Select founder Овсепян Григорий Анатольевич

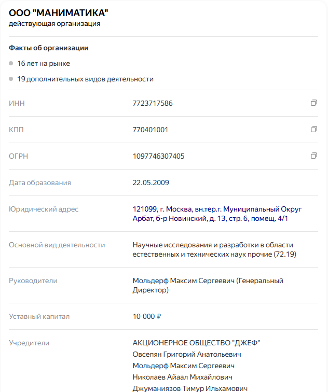tap(187, 354)
